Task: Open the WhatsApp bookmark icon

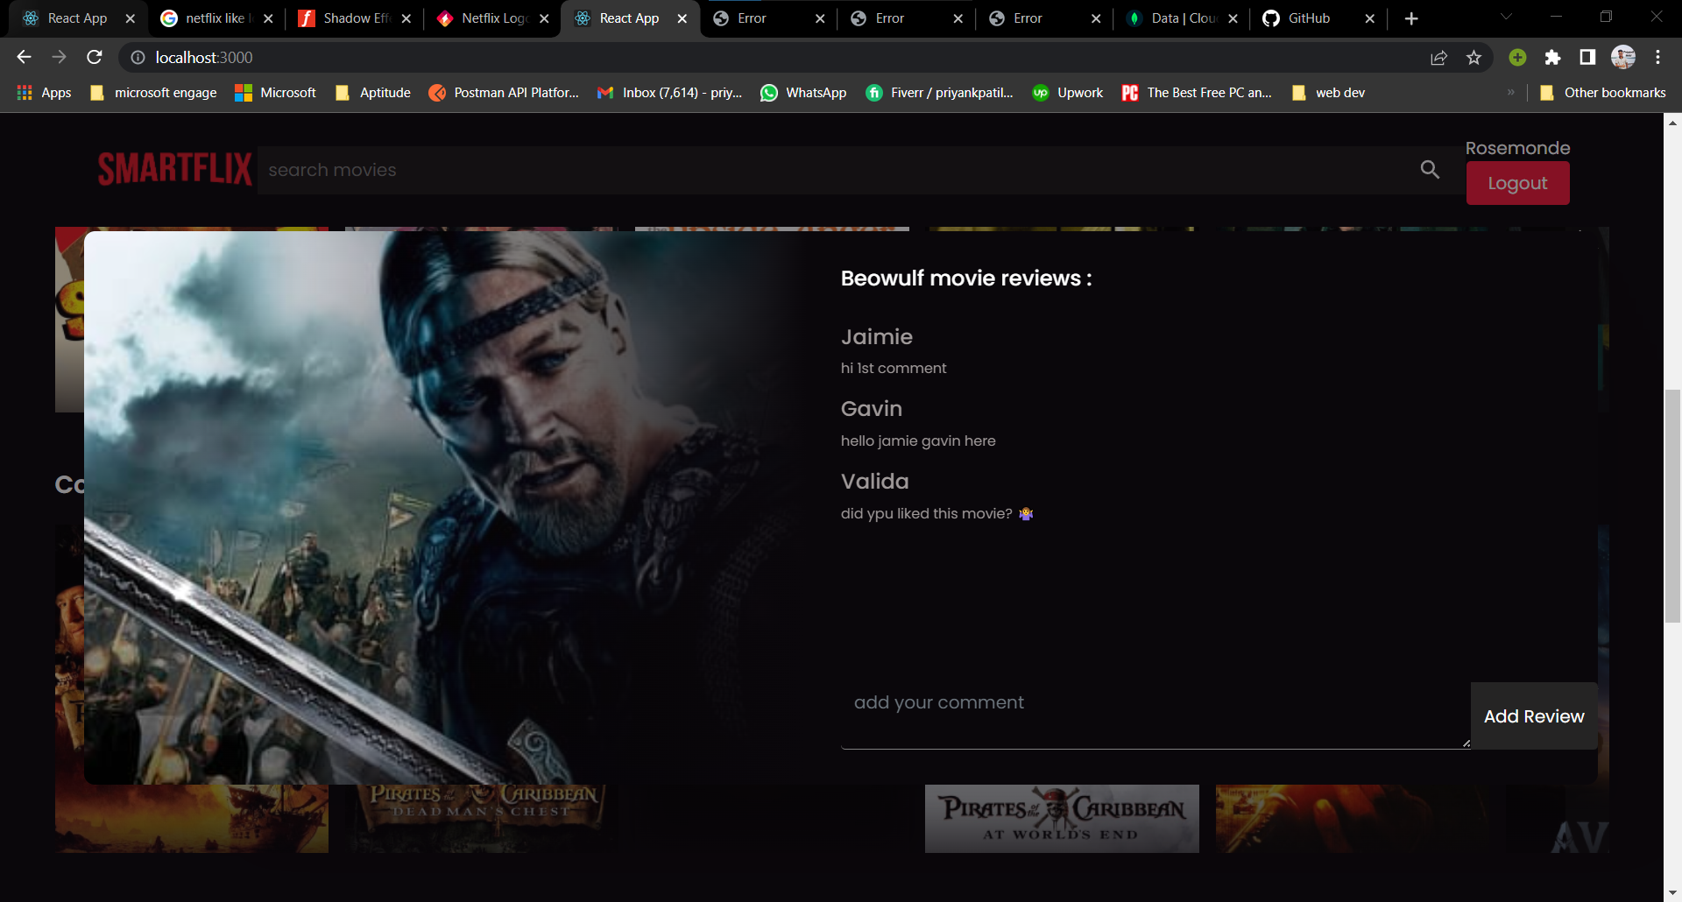Action: click(x=768, y=92)
